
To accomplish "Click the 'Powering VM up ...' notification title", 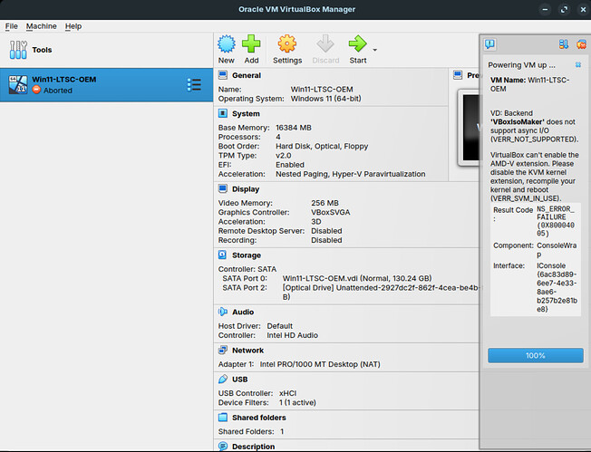I will tap(521, 65).
